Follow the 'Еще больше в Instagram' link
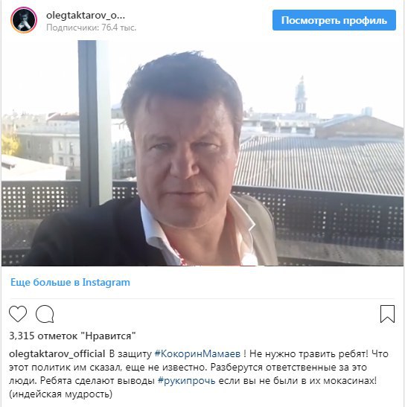Image resolution: width=405 pixels, height=407 pixels. pos(70,282)
